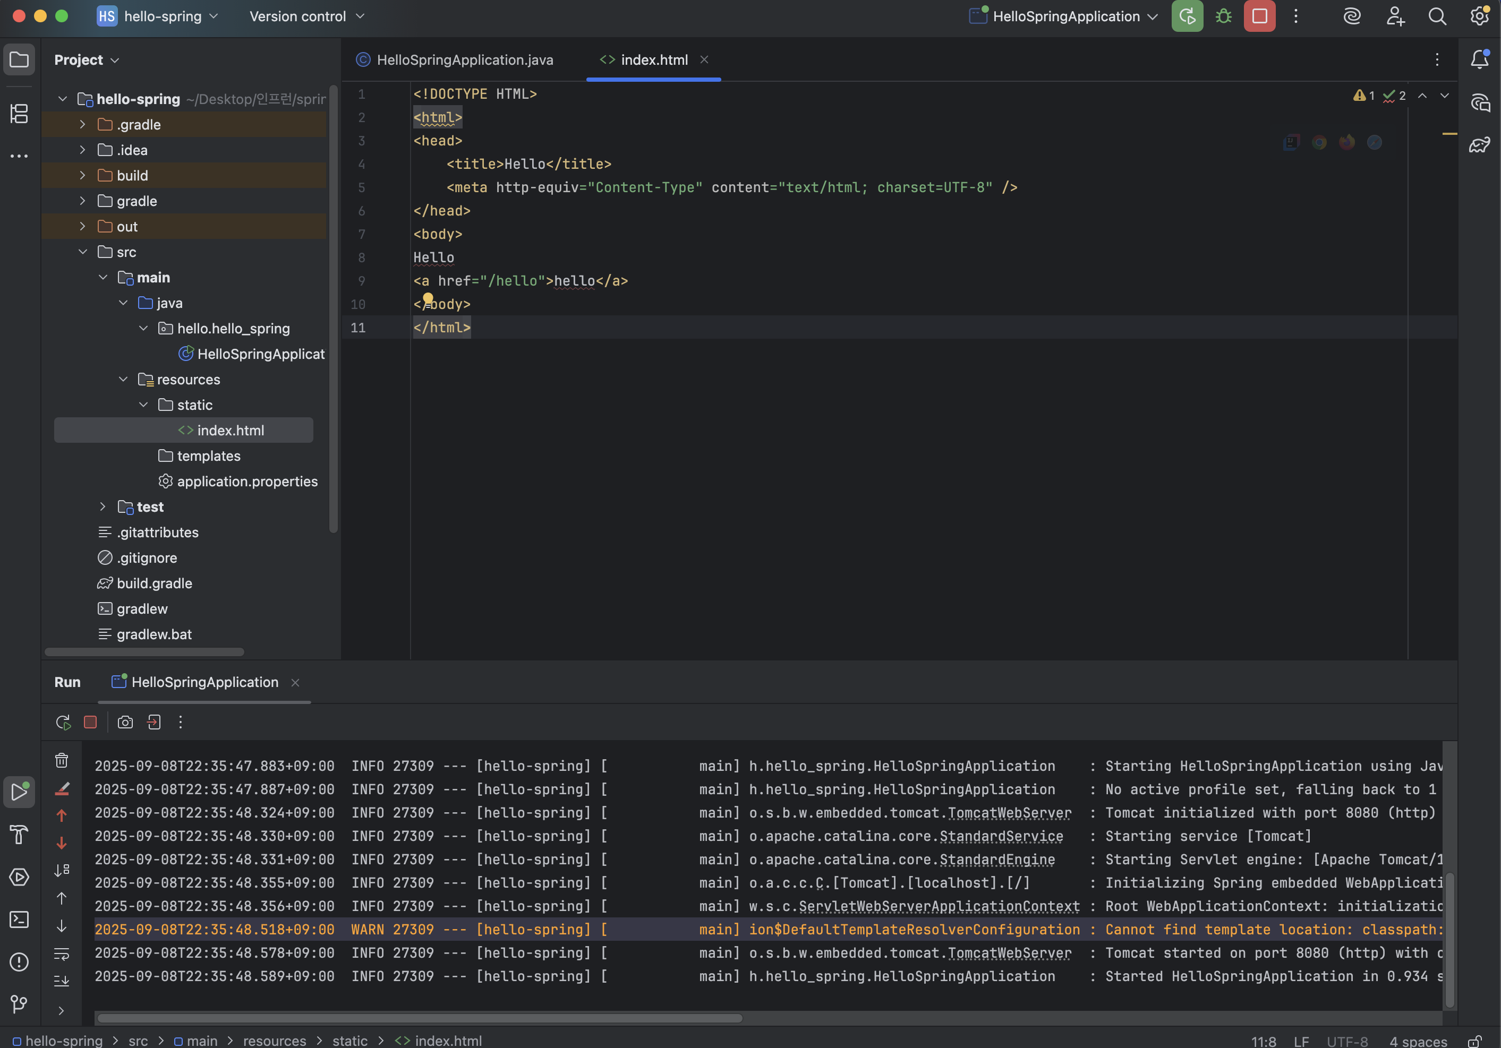Viewport: 1501px width, 1048px height.
Task: Stop HelloSpringApplication with red square button
Action: pos(1259,16)
